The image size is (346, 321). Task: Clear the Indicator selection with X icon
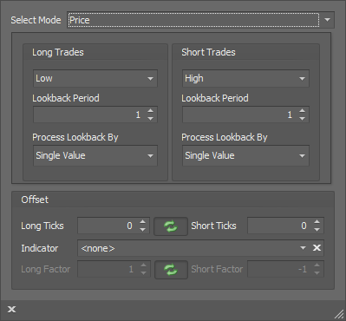point(317,248)
